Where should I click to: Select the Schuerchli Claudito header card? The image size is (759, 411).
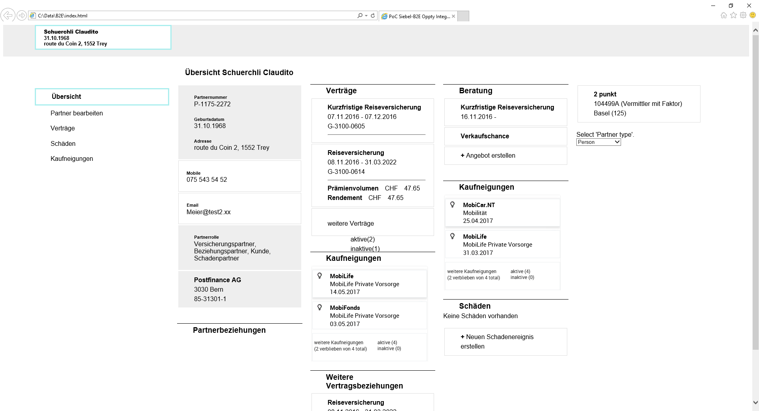tap(103, 38)
